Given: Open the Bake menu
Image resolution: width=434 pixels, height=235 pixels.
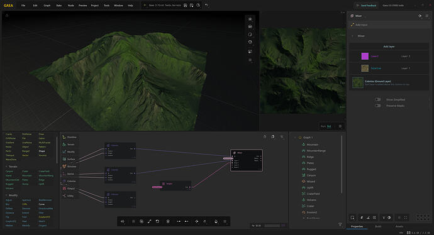Looking at the screenshot, I should pos(59,6).
